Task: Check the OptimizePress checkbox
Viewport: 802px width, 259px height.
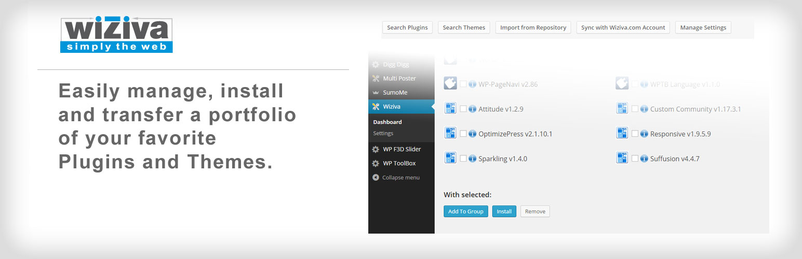Action: tap(463, 134)
